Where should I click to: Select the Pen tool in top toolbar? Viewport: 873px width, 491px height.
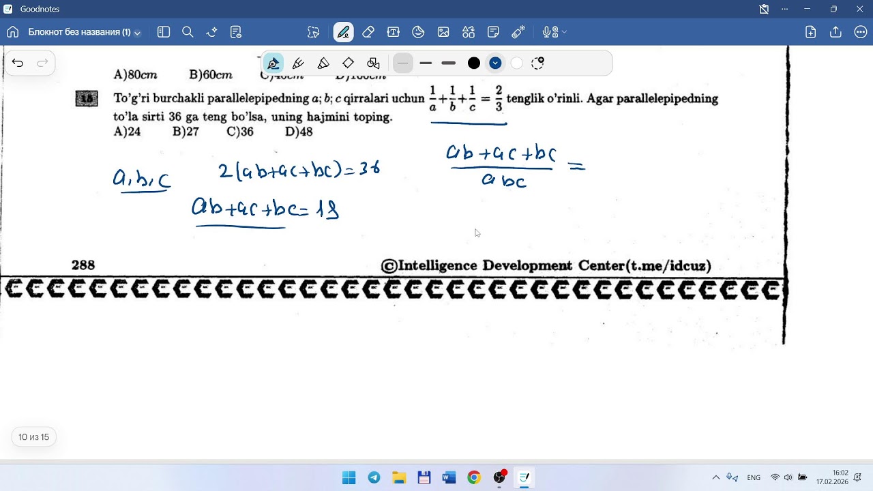click(343, 32)
